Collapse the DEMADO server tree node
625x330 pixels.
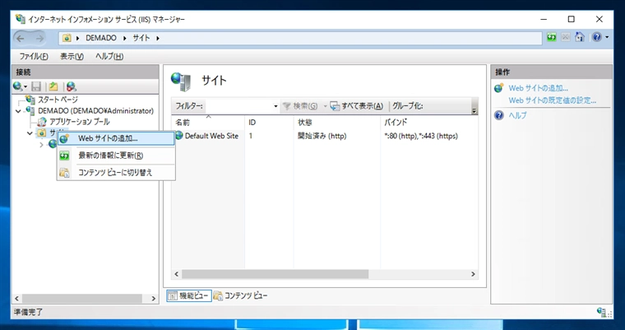[18, 111]
